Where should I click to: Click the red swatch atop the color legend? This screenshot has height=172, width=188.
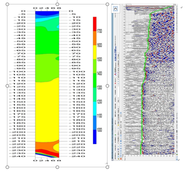(x=95, y=24)
